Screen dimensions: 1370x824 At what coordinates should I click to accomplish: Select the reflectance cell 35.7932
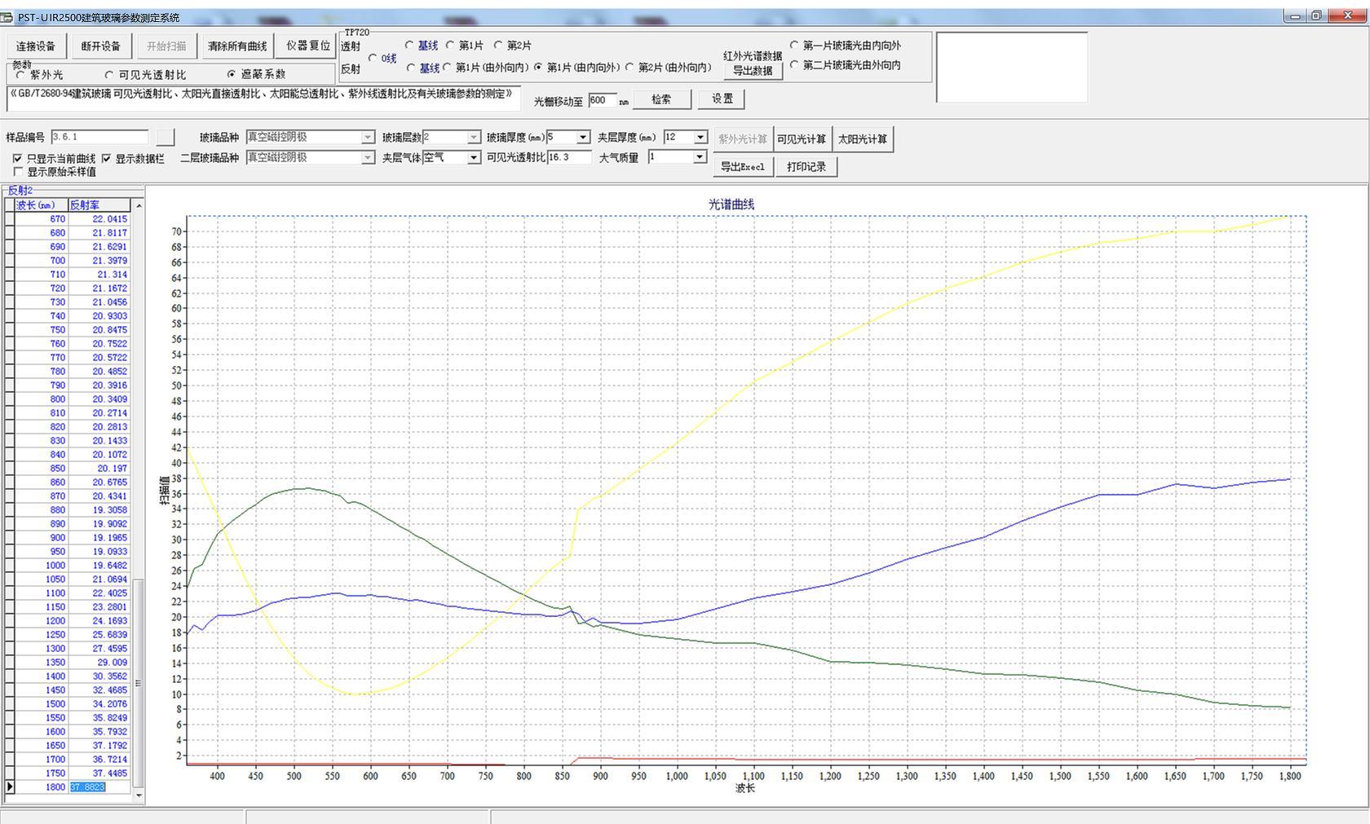[x=99, y=732]
